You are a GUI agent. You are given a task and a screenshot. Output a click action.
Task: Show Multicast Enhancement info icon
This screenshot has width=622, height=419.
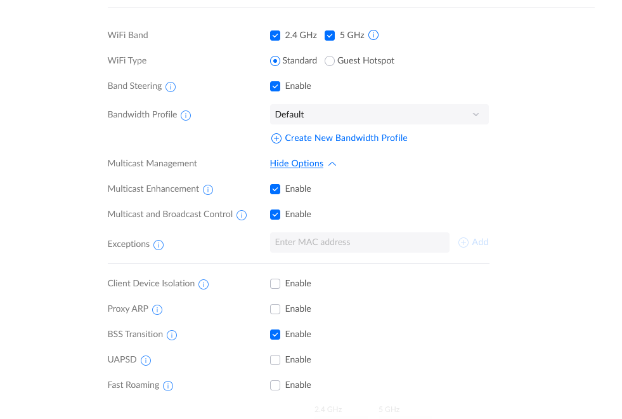pyautogui.click(x=208, y=190)
